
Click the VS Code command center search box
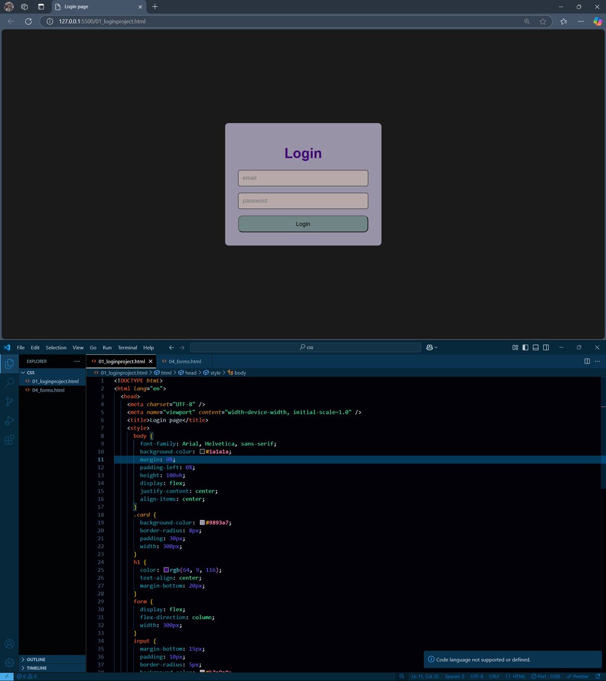[x=306, y=347]
